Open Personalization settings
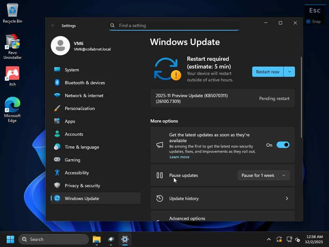Image resolution: width=329 pixels, height=247 pixels. [x=96, y=108]
